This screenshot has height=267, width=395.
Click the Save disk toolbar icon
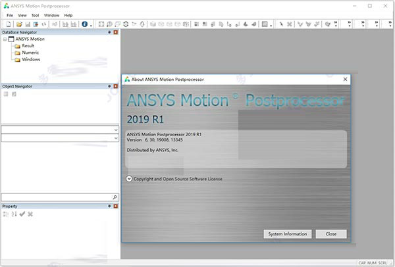pos(28,24)
